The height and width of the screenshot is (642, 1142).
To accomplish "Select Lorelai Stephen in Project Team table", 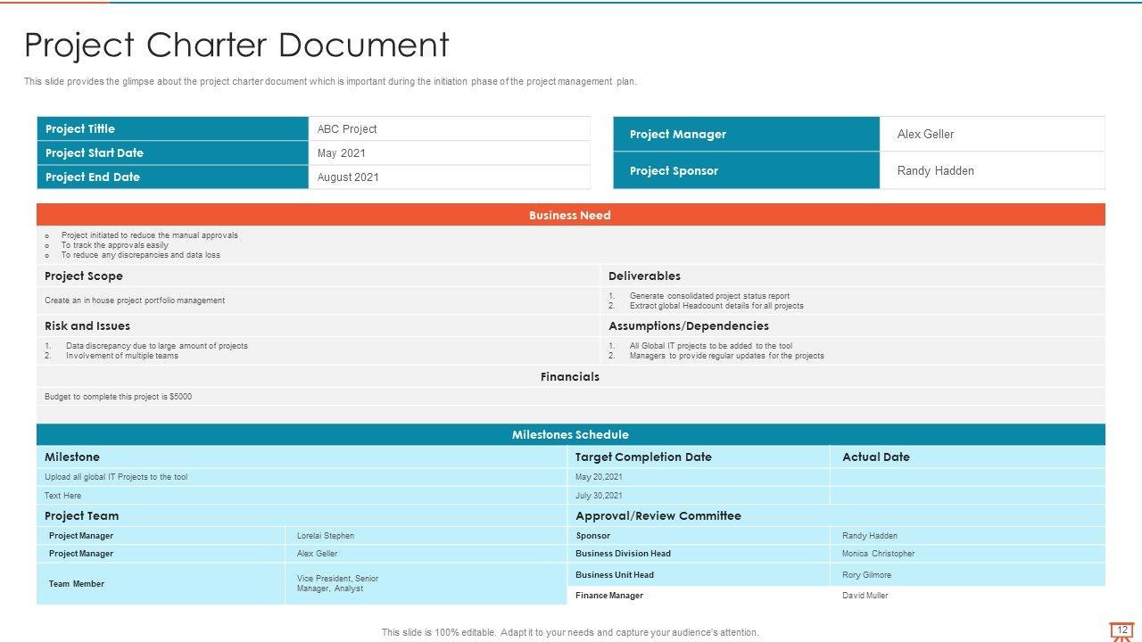I will pyautogui.click(x=326, y=536).
